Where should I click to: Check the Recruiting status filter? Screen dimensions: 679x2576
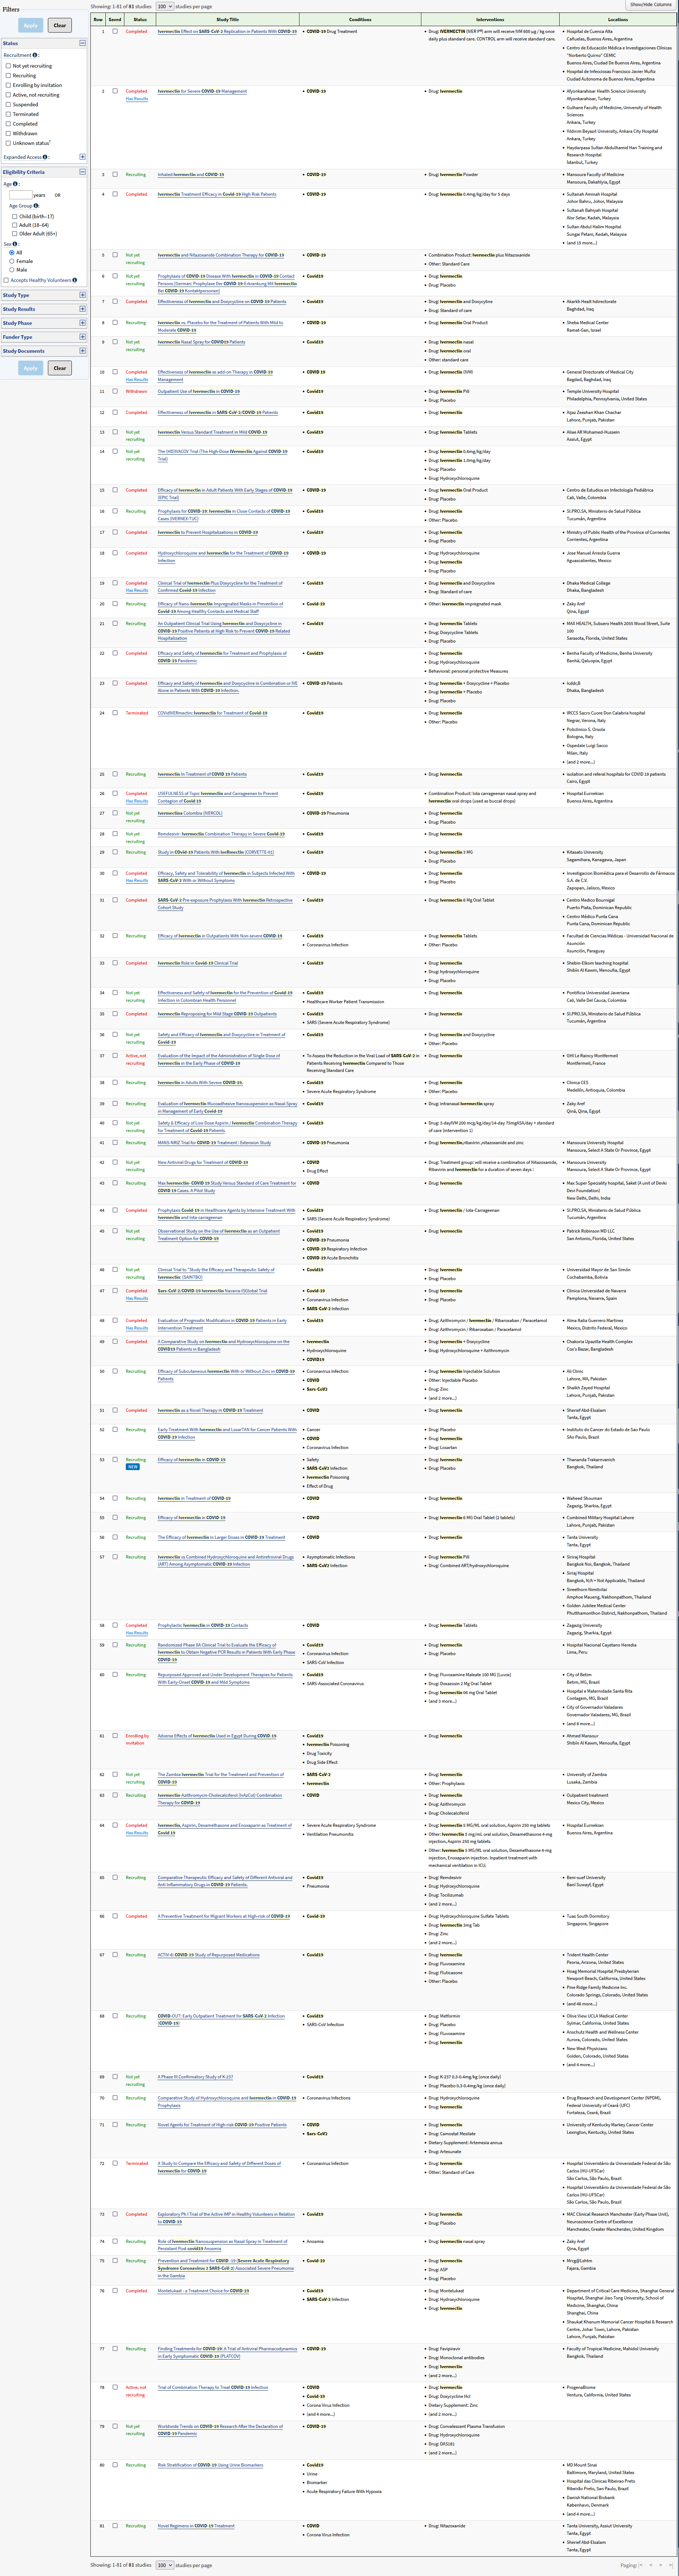coord(8,75)
